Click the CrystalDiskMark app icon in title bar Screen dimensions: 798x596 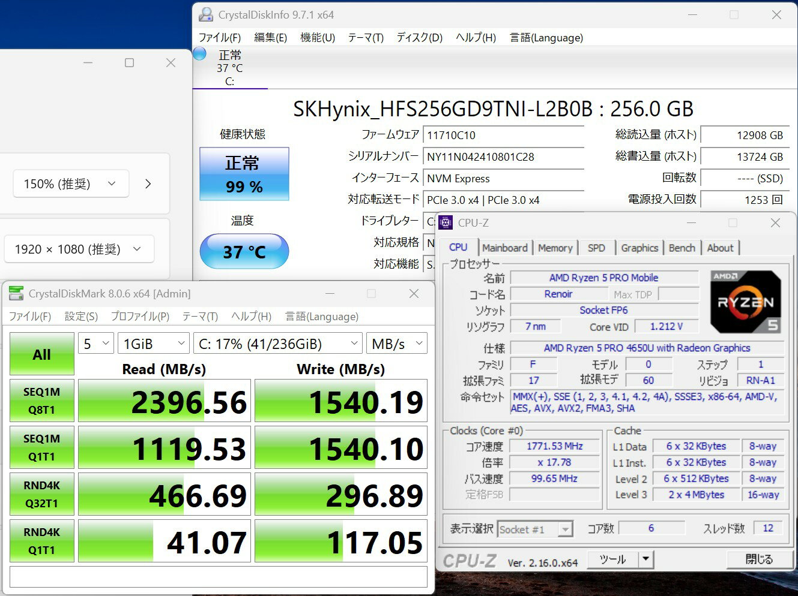16,293
